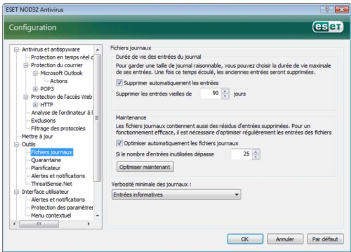This screenshot has width=351, height=252.
Task: Select HTTP tree item
Action: click(x=46, y=105)
